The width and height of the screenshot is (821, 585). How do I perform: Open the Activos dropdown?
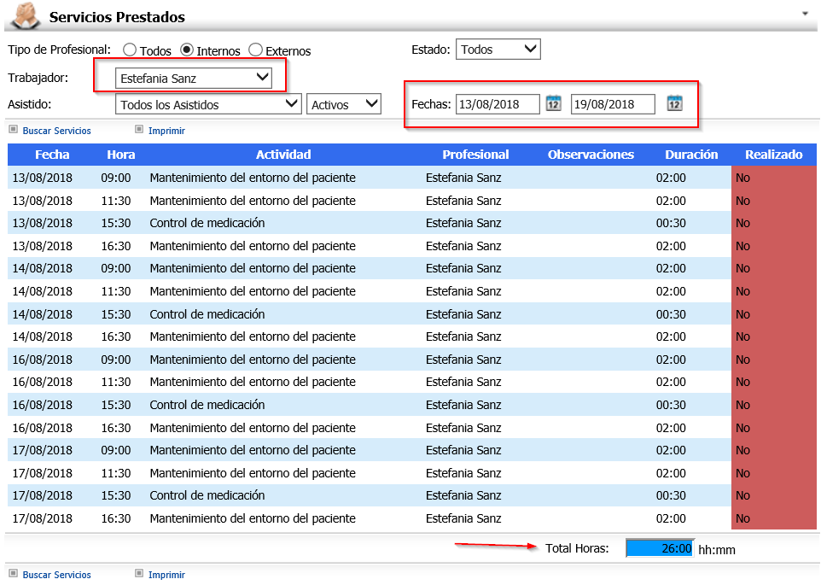tap(344, 104)
